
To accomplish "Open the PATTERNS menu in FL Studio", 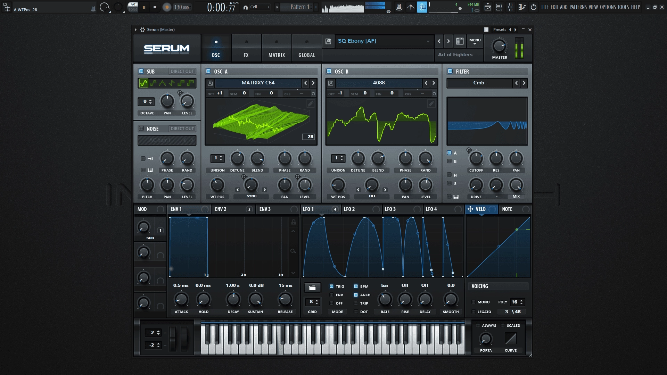I will coord(578,7).
